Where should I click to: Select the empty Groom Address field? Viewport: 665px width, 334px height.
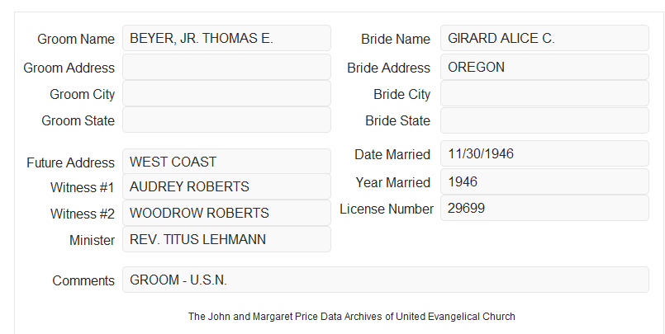click(x=226, y=67)
